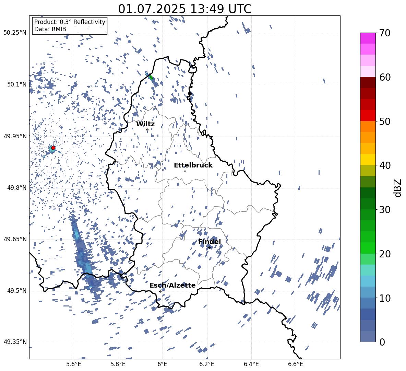
Task: Click the 49.8°N latitude label
Action: (17, 188)
